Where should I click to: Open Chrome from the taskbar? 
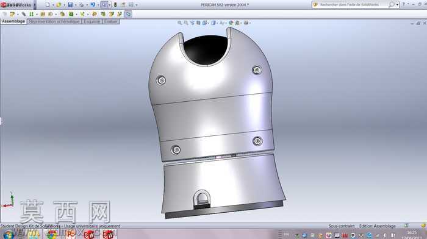[51, 234]
